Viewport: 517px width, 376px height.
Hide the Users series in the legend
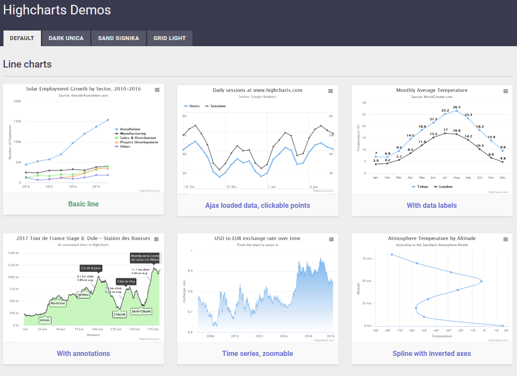point(192,106)
